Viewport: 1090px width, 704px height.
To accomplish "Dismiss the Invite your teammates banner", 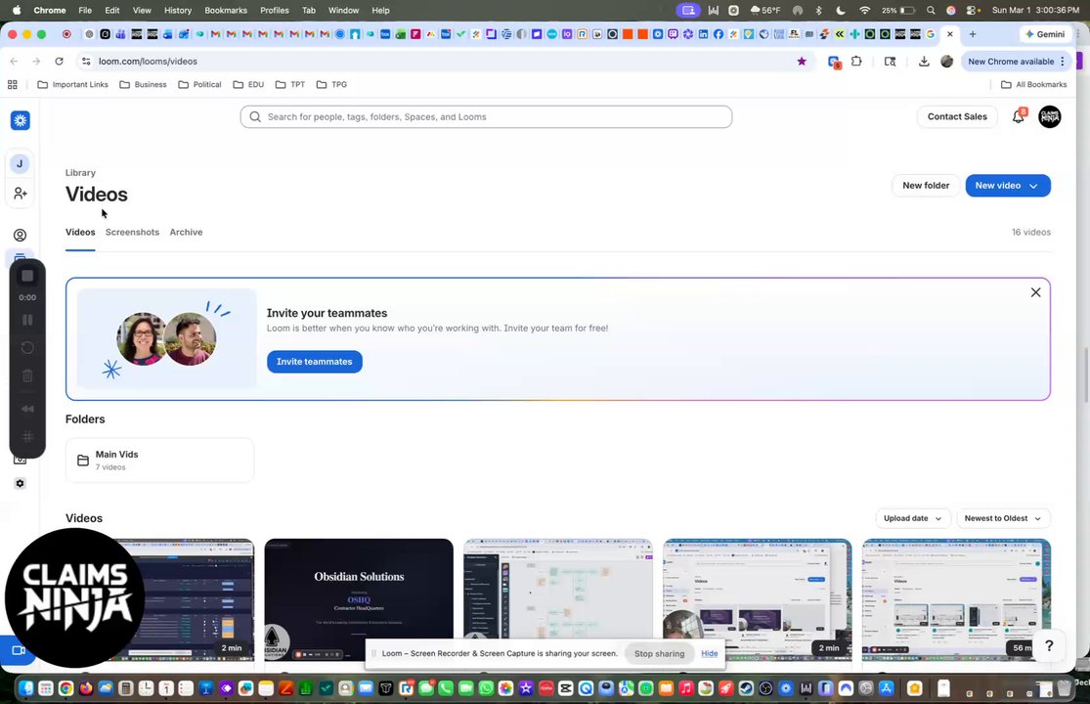I will point(1036,292).
